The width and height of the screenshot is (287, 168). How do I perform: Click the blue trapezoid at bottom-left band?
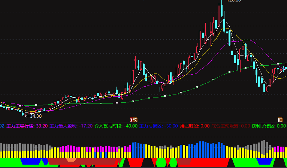[x=31, y=161]
